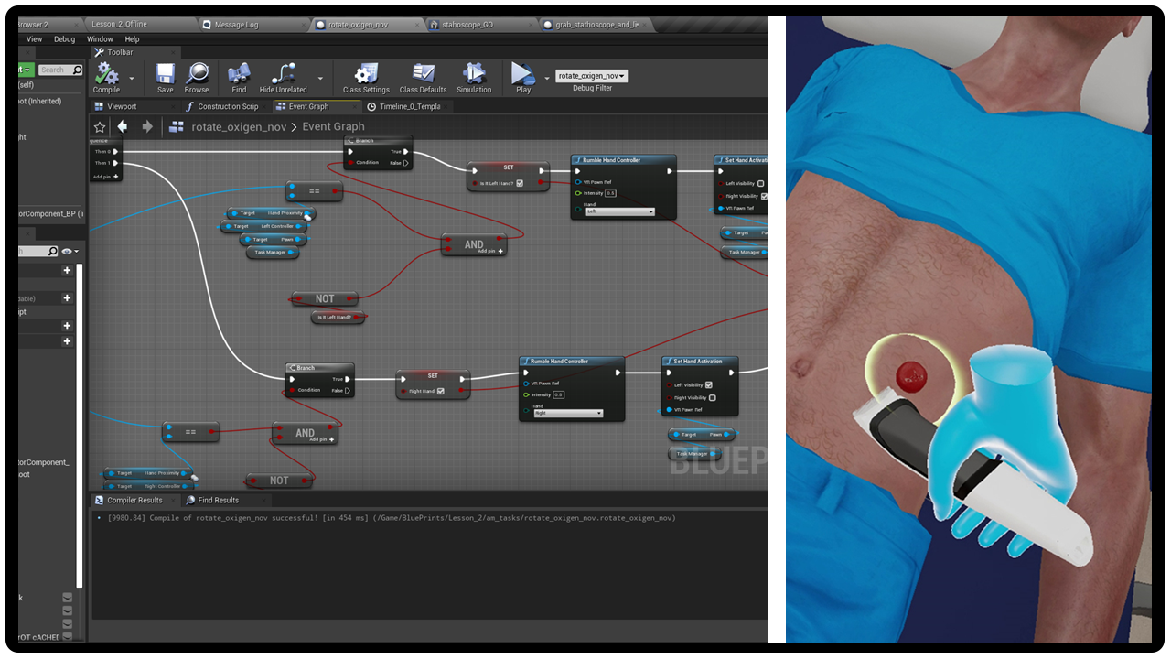This screenshot has height=659, width=1171.
Task: Toggle Right Visibility on upper Set Hand Activation
Action: 763,196
